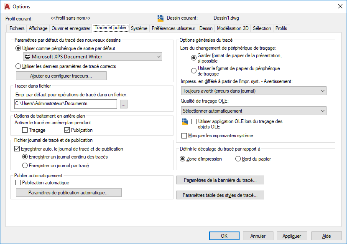This screenshot has width=347, height=244.
Task: Click the AutoCAD logo in title bar
Action: [7, 6]
